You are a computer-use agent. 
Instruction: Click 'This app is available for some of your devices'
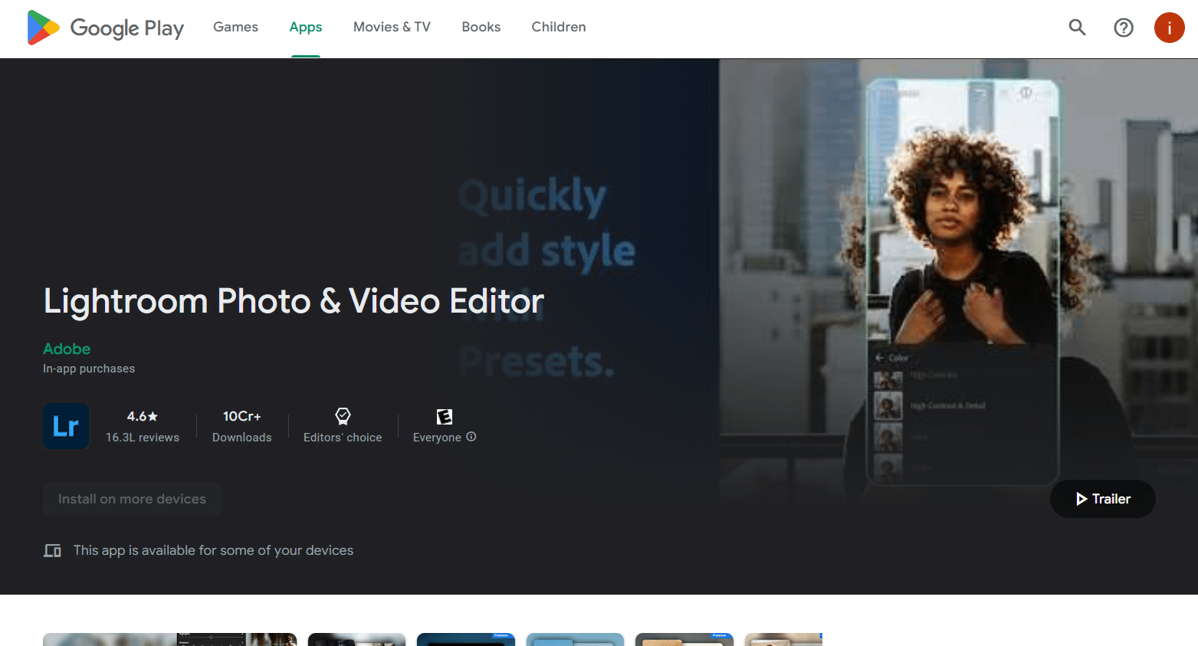coord(213,550)
